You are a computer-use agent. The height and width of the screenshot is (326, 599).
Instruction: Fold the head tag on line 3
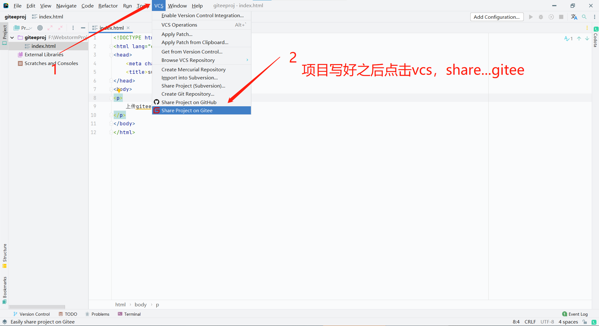111,55
